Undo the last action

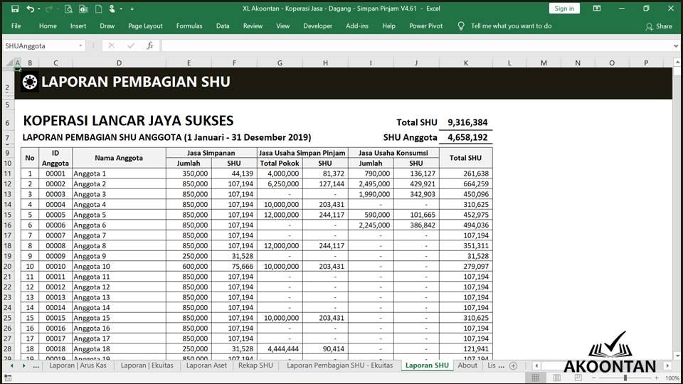pos(30,9)
